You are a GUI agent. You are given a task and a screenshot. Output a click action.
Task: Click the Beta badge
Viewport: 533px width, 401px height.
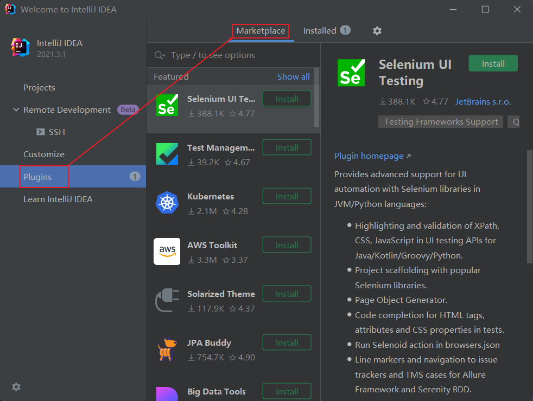pyautogui.click(x=128, y=110)
